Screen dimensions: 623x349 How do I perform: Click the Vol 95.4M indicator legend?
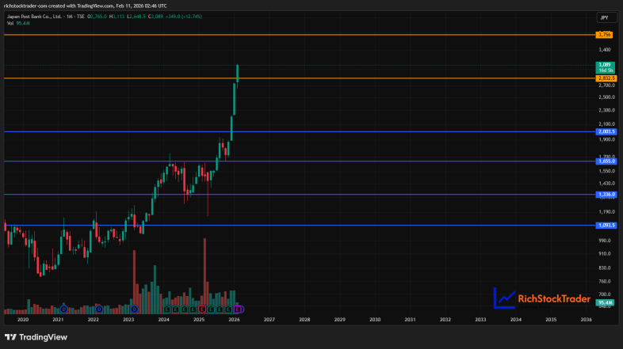point(18,24)
